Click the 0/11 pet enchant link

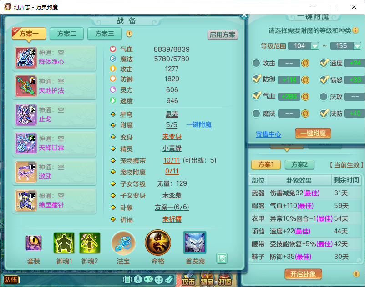(x=172, y=171)
